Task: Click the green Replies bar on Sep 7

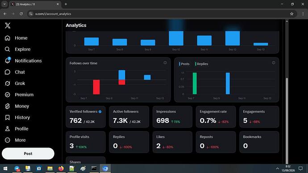Action: [x=195, y=84]
